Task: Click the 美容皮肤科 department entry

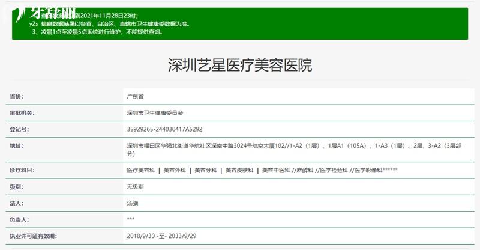Action: 239,170
